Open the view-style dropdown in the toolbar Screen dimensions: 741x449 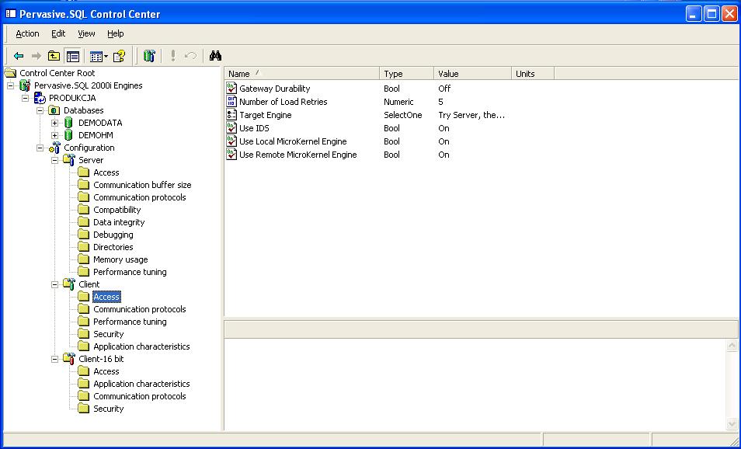pos(99,56)
